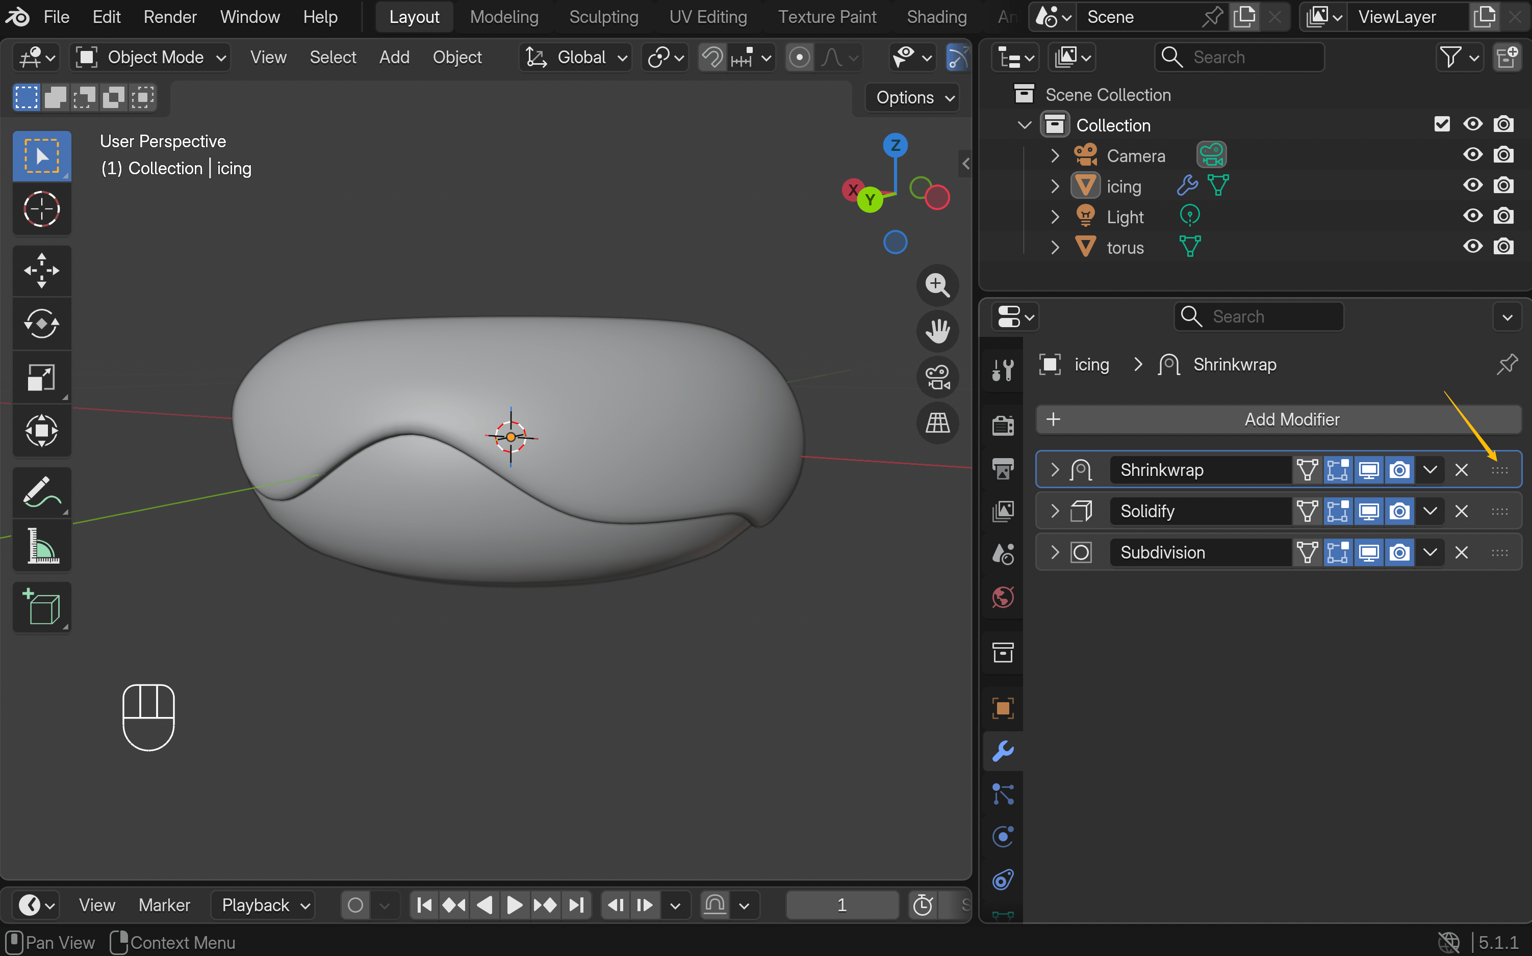The height and width of the screenshot is (956, 1532).
Task: Expand the Shrinkwrap modifier panel
Action: (x=1054, y=470)
